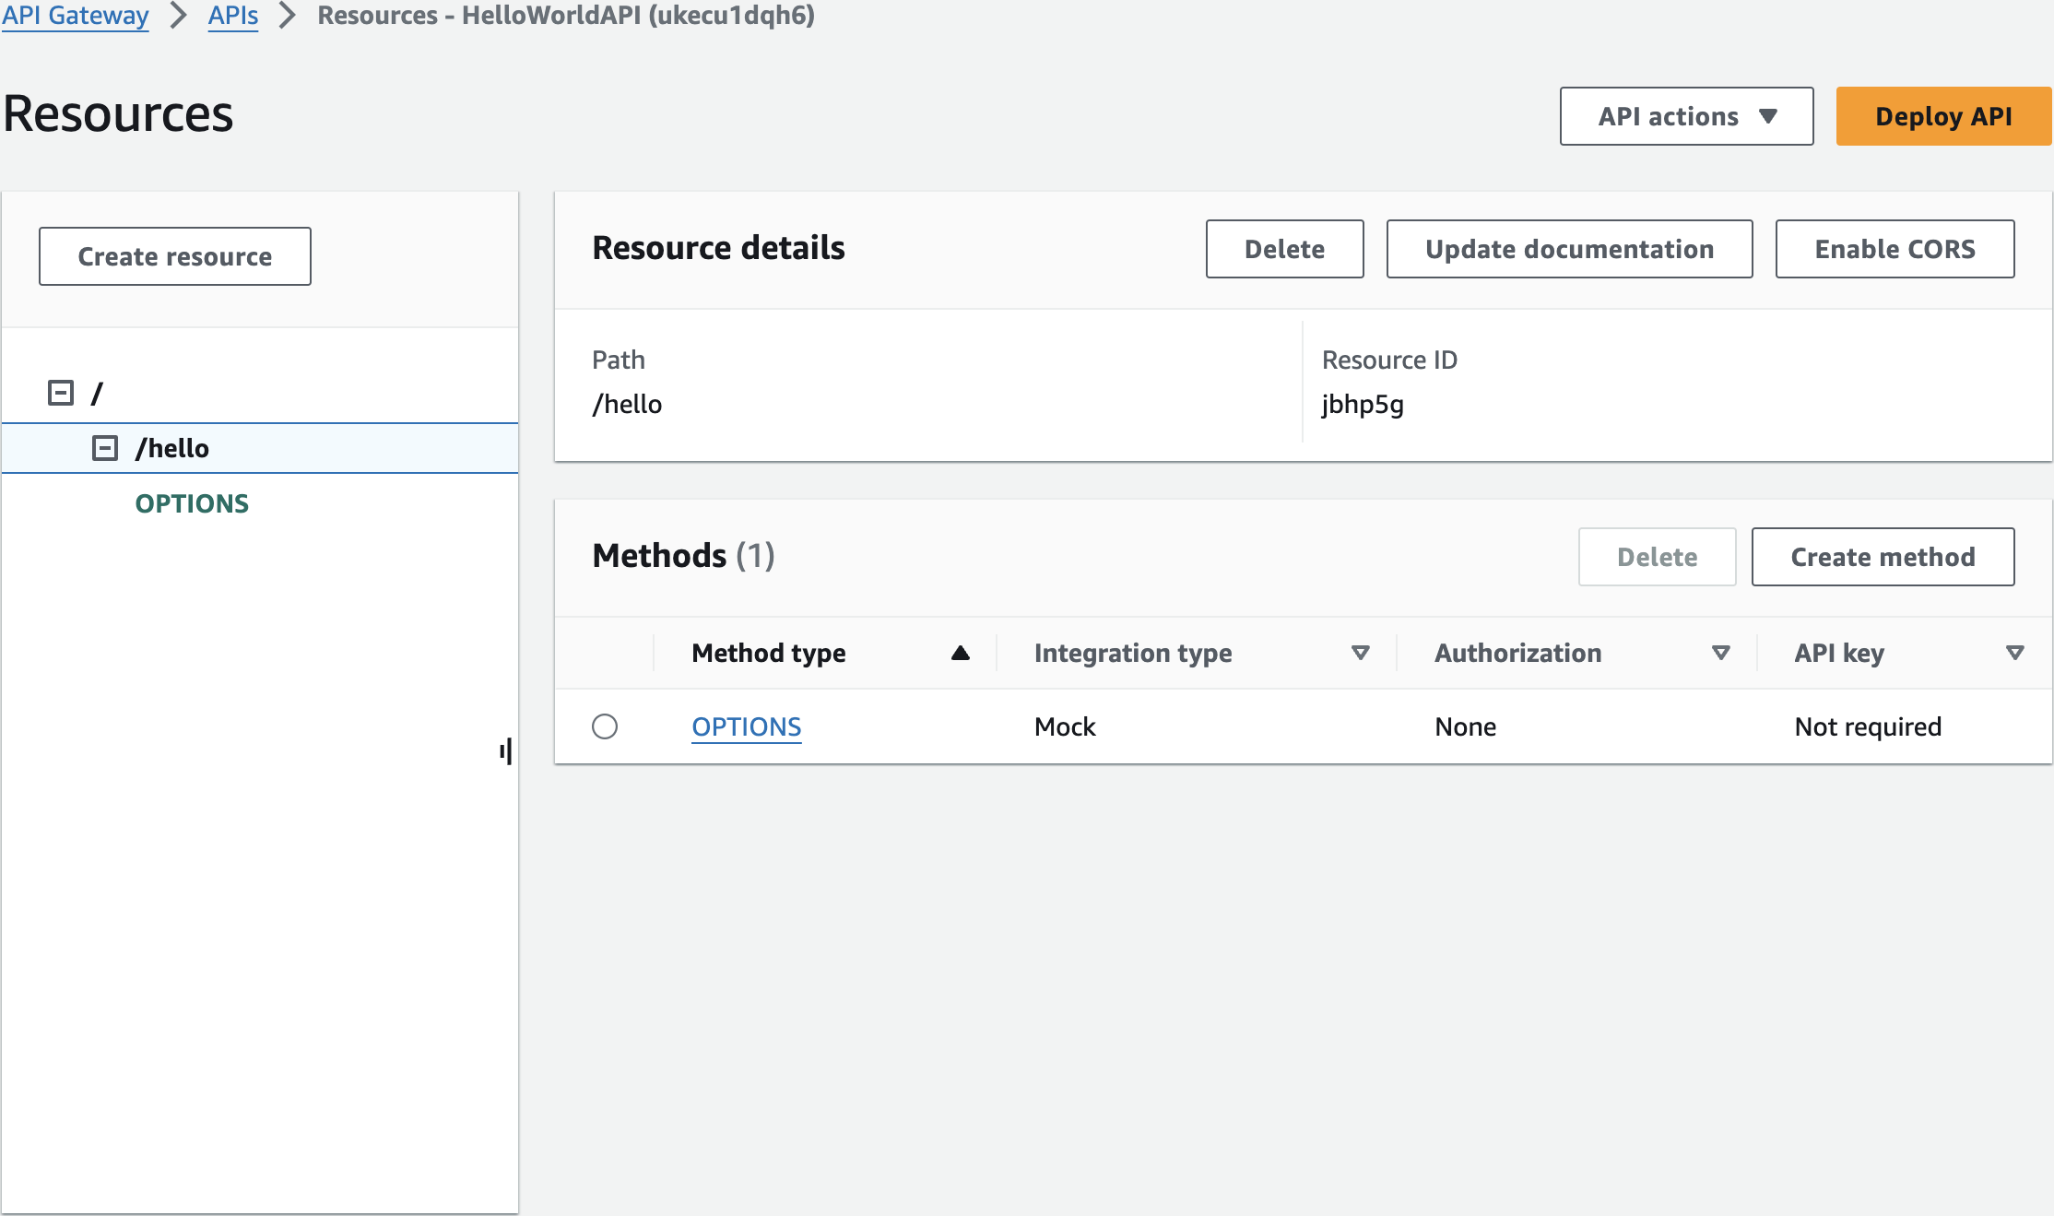Click the Create resource button
2054x1216 pixels.
175,256
